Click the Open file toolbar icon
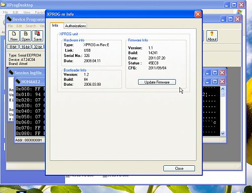 click(26, 36)
